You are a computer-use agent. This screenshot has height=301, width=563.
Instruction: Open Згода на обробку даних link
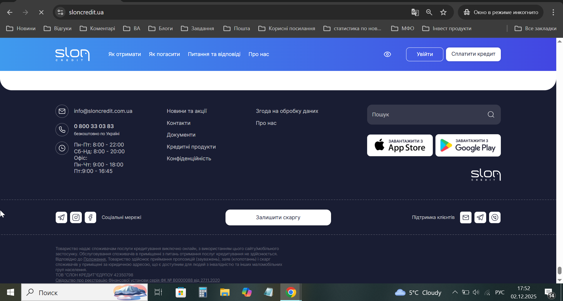click(287, 111)
